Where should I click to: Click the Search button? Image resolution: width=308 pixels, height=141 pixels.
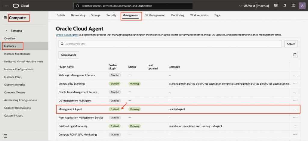click(291, 44)
